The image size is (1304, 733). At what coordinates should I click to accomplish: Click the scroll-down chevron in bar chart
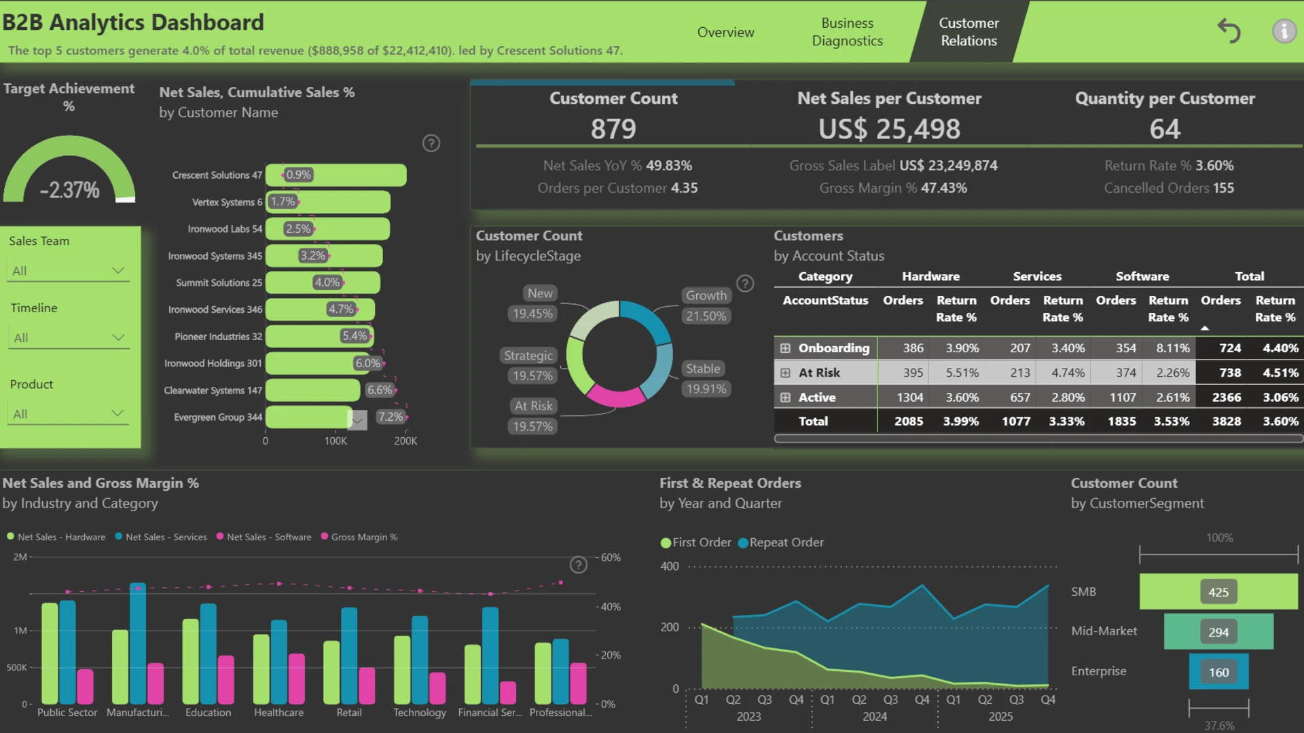point(357,421)
